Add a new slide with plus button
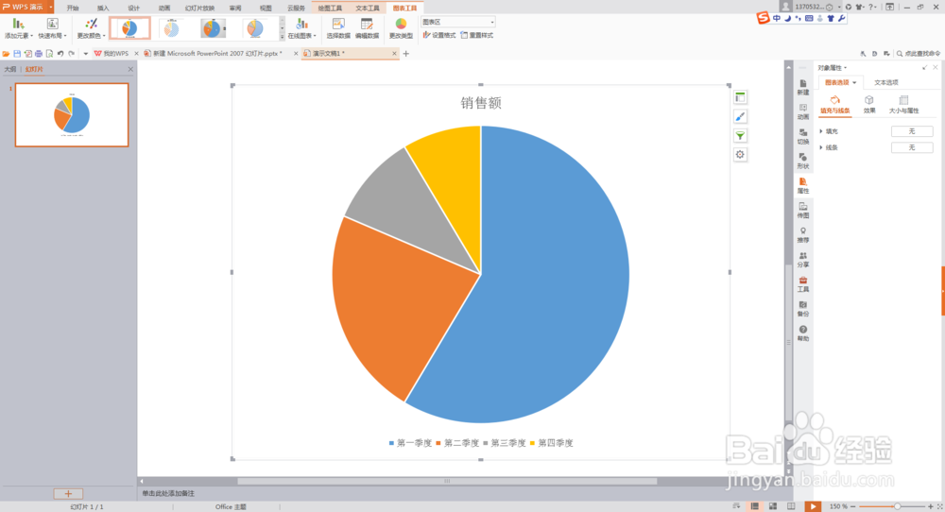The width and height of the screenshot is (945, 512). [68, 494]
